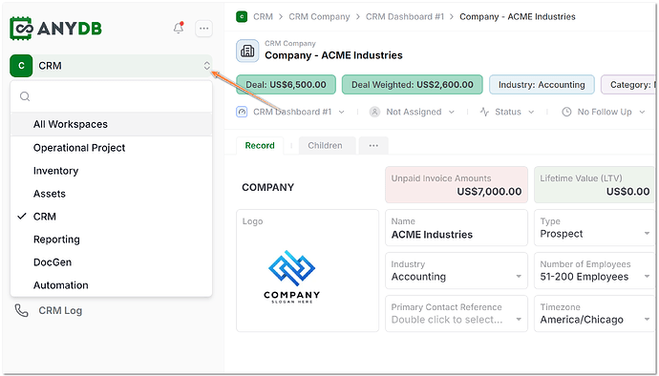Click the green CRM icon in breadcrumb

coord(242,17)
